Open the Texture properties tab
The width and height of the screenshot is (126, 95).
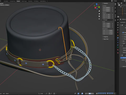pos(118,53)
